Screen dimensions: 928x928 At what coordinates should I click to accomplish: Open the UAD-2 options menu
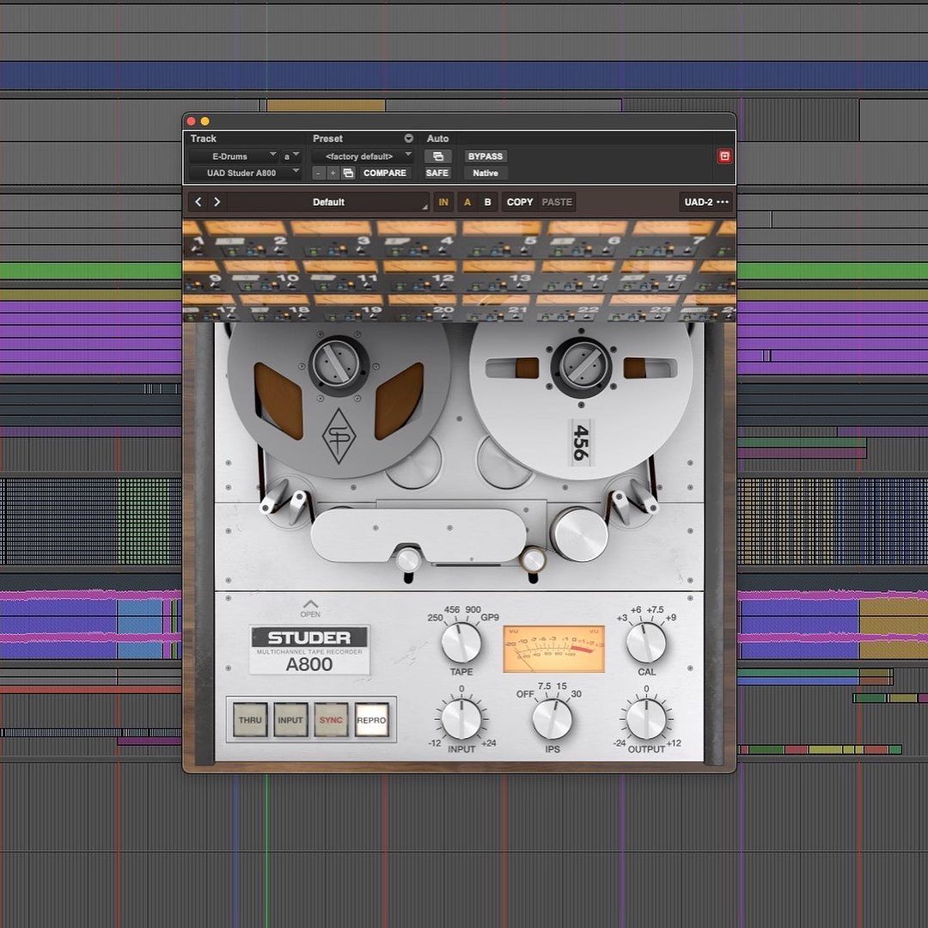(x=706, y=202)
